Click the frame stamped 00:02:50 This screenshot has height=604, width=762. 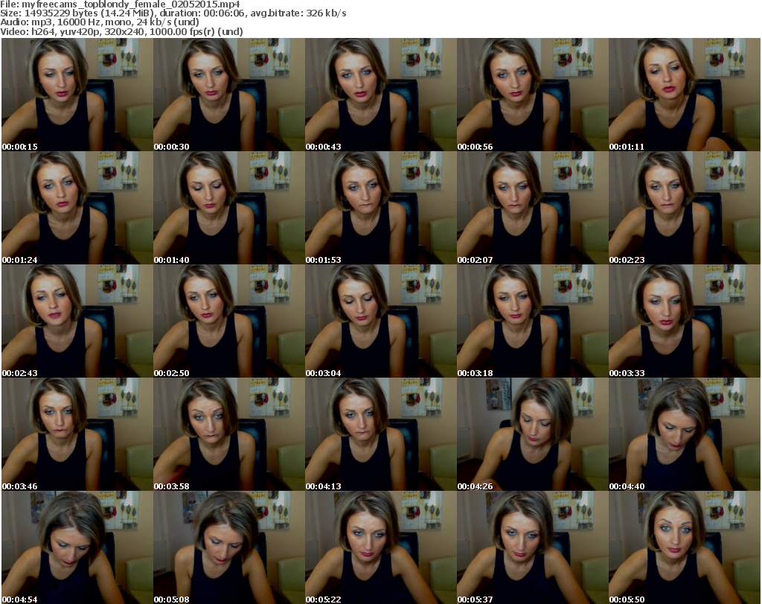(229, 322)
